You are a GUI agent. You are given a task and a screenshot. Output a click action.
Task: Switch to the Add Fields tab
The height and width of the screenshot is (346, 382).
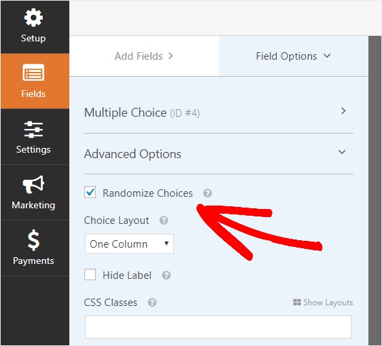tap(144, 56)
